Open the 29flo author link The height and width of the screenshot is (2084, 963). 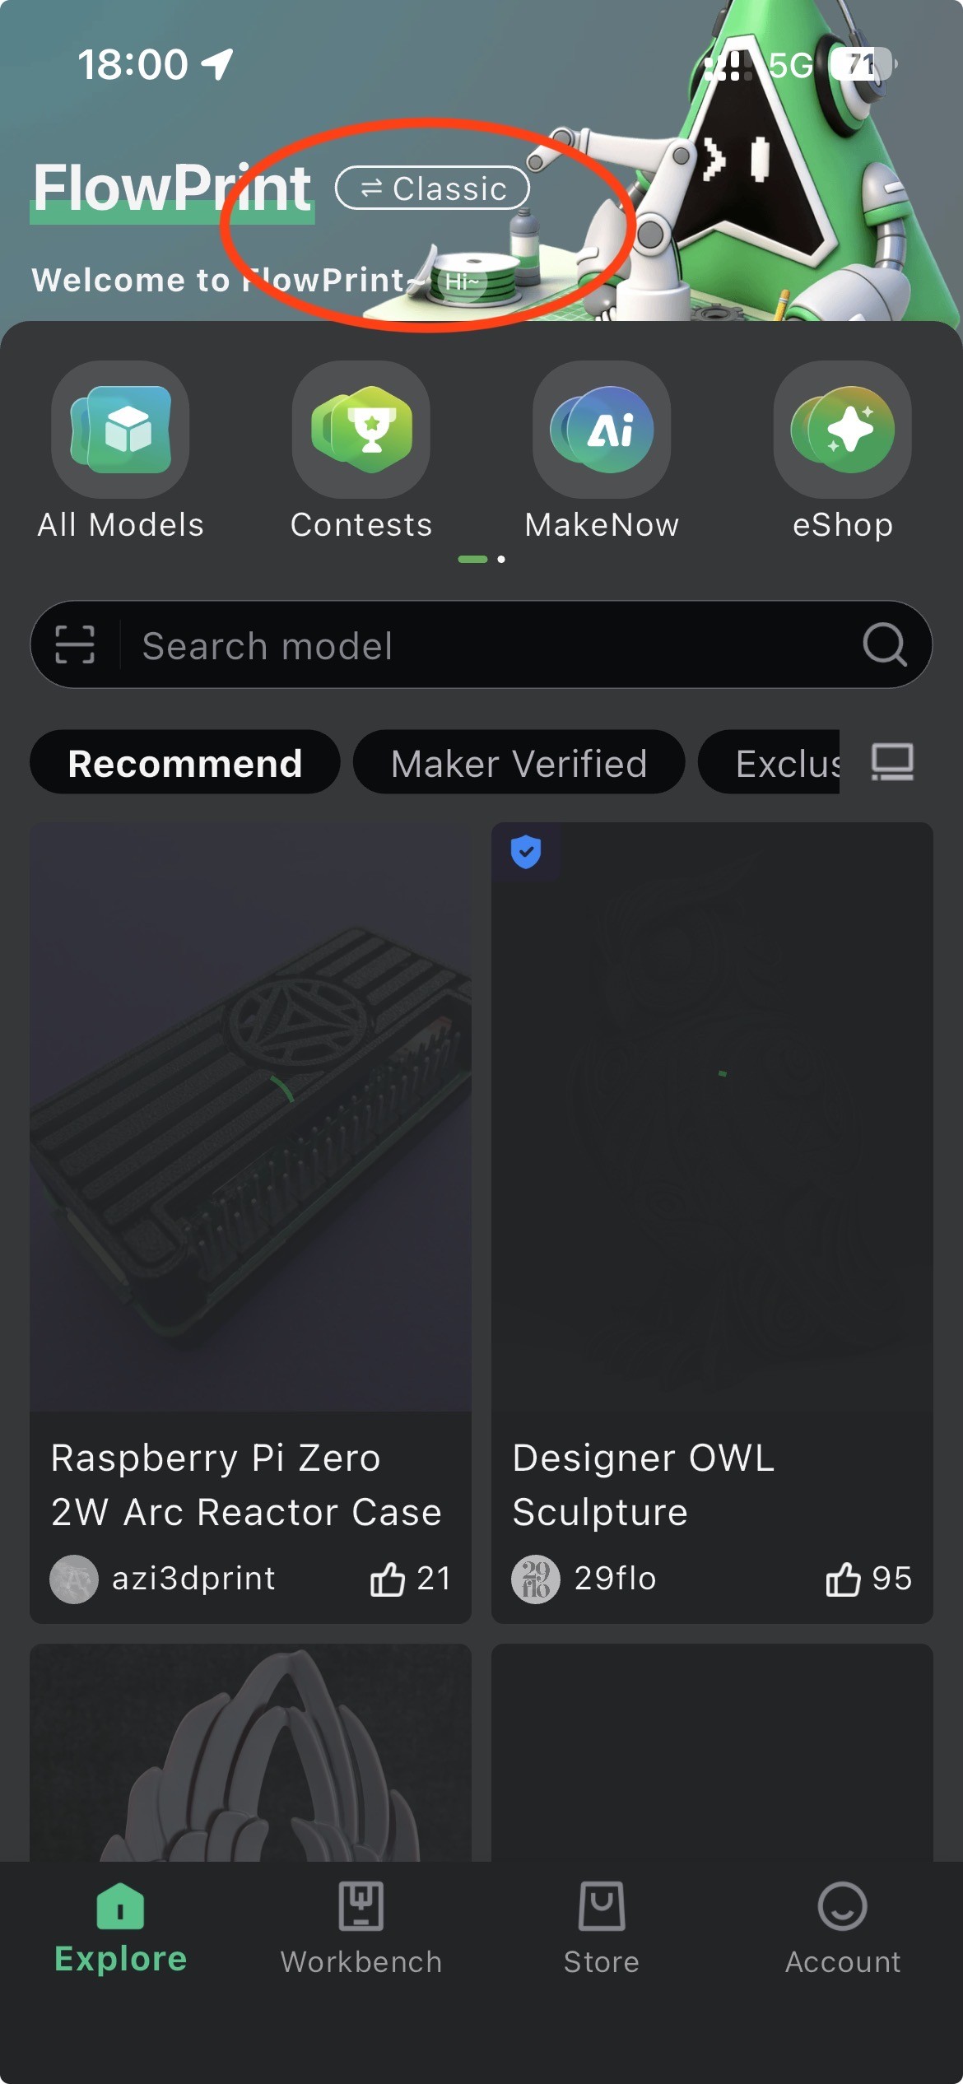(x=614, y=1579)
